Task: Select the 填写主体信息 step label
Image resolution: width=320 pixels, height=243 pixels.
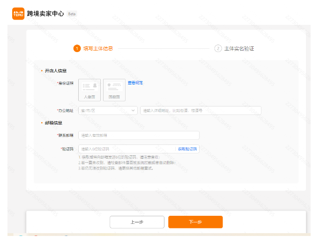Action: 98,48
